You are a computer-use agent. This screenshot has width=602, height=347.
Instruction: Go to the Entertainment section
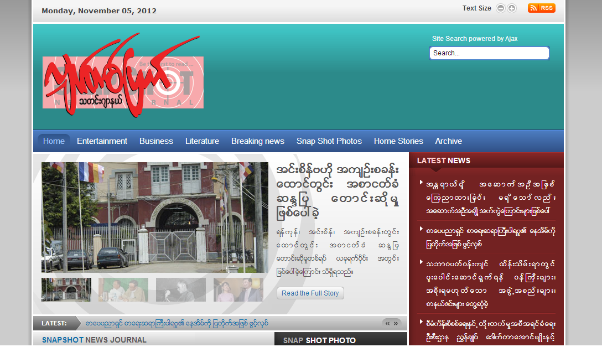(102, 141)
